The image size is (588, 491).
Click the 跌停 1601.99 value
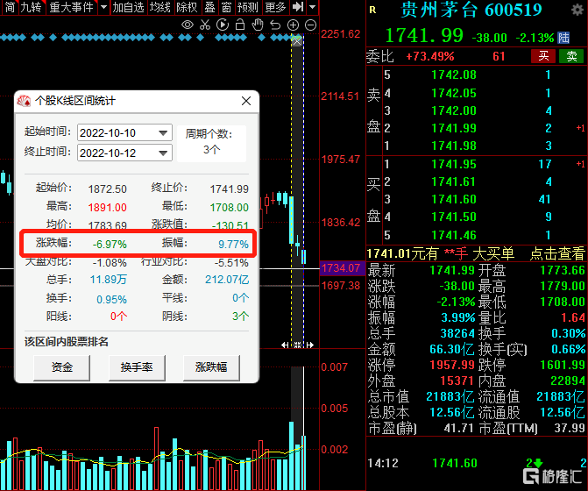coord(562,365)
